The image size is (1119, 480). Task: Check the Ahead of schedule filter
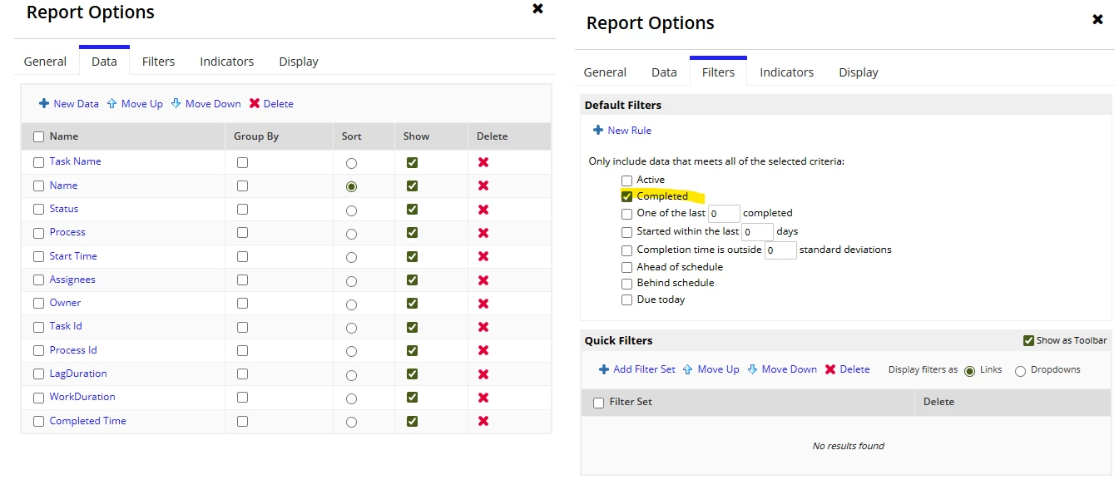pos(627,268)
